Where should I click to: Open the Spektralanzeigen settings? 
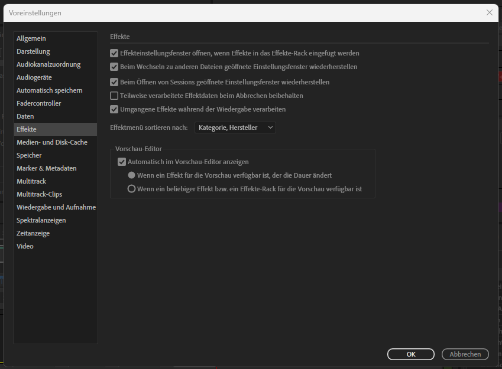[x=41, y=220]
